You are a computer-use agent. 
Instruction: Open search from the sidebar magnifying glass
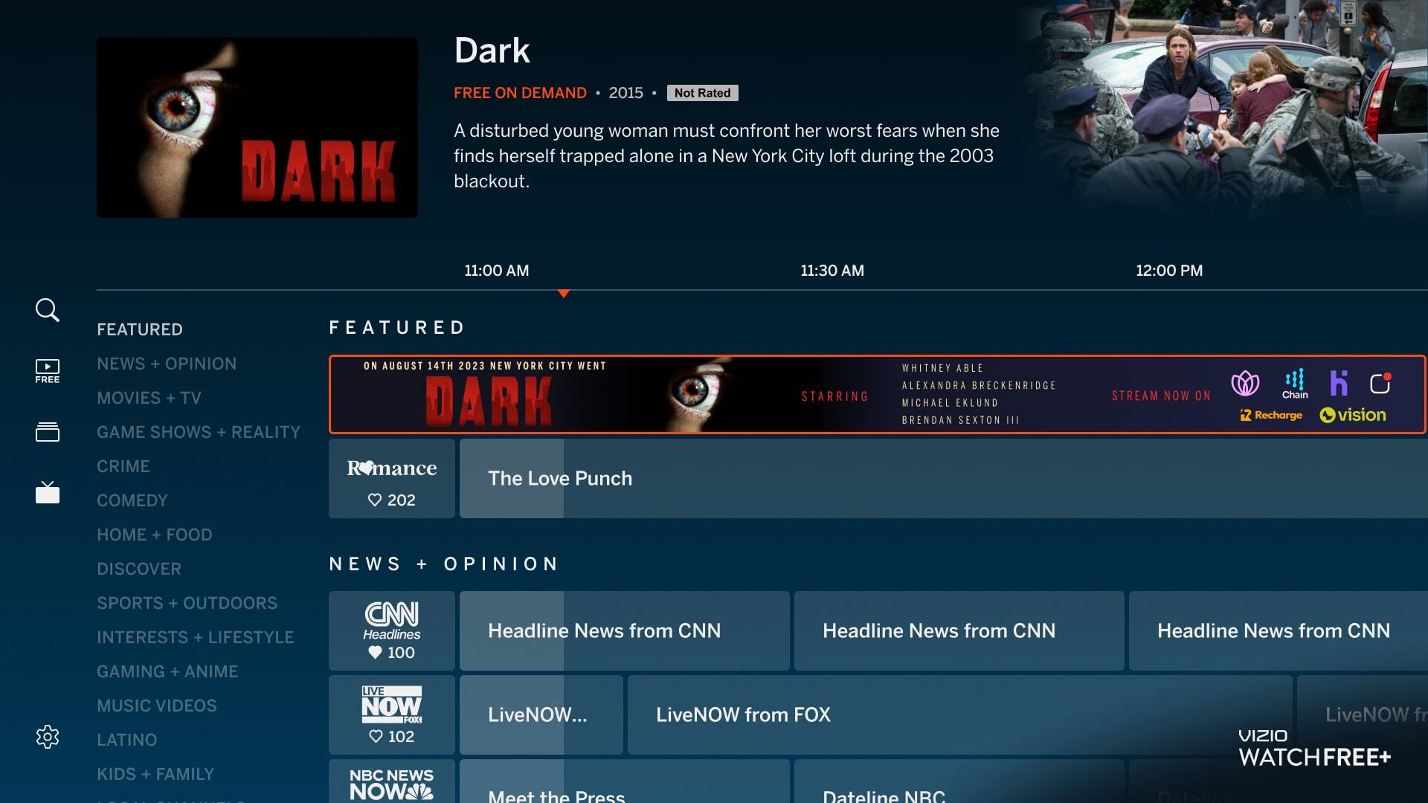coord(47,309)
